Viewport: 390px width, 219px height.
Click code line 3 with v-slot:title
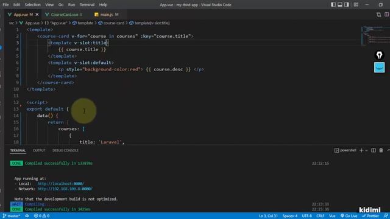[79, 43]
